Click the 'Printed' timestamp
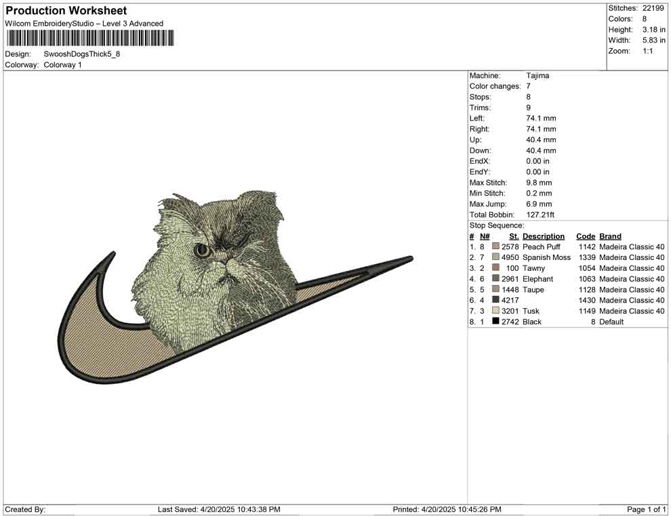The image size is (671, 516). click(447, 509)
